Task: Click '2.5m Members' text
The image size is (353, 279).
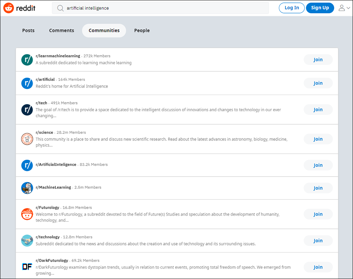Action: click(88, 187)
